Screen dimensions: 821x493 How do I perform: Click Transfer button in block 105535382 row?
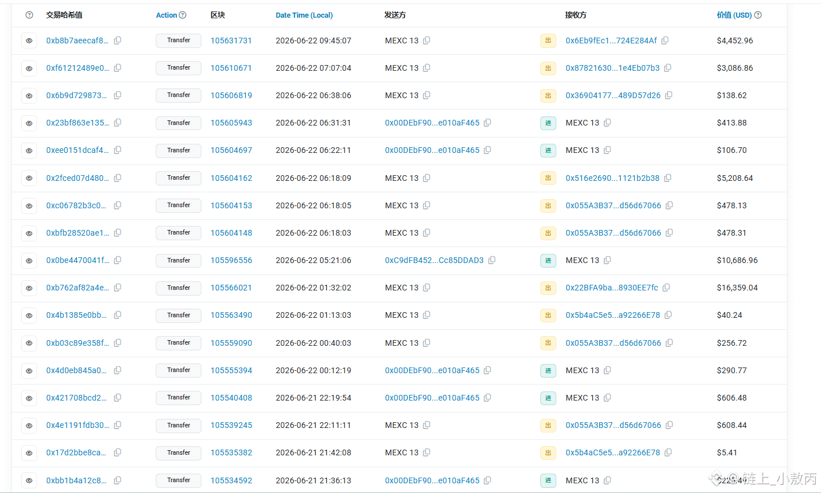coord(179,452)
